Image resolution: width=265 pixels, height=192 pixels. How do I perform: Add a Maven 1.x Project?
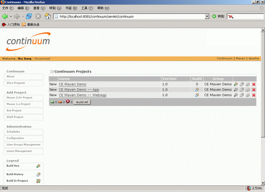pyautogui.click(x=24, y=104)
